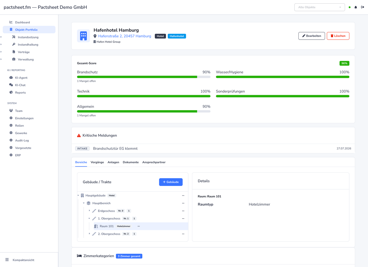
Task: Open the Hafenstraße 2 address link
Action: coord(125,36)
